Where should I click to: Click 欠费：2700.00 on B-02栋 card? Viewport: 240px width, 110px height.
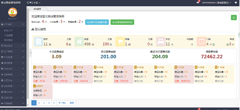click(60, 81)
